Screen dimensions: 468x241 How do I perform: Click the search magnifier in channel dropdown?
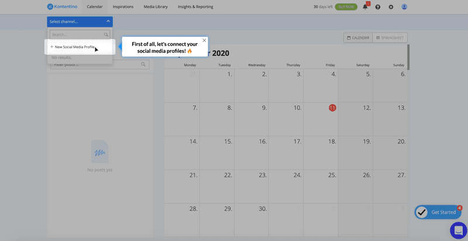[x=106, y=35]
